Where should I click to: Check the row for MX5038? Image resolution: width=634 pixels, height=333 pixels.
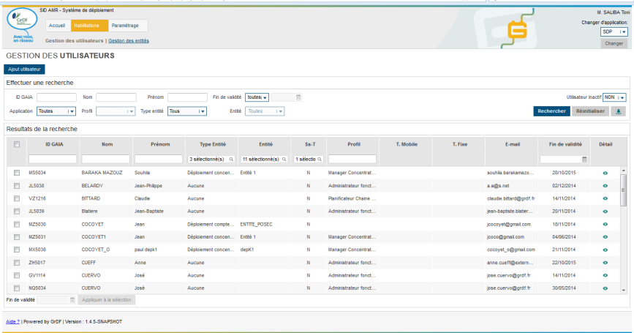pos(17,250)
